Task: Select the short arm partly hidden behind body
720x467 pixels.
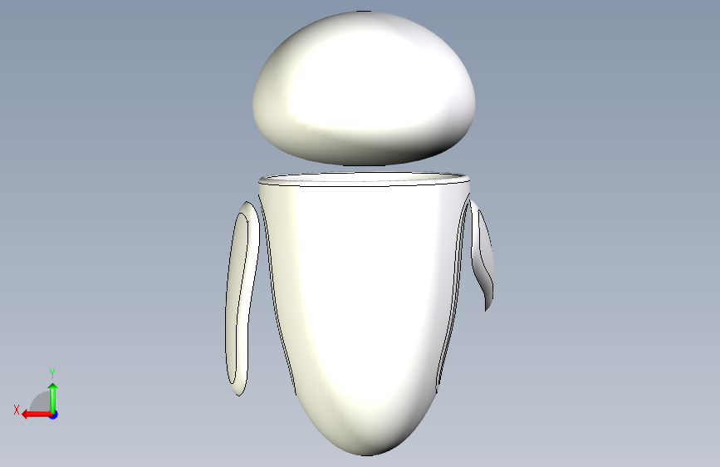Action: [482, 255]
